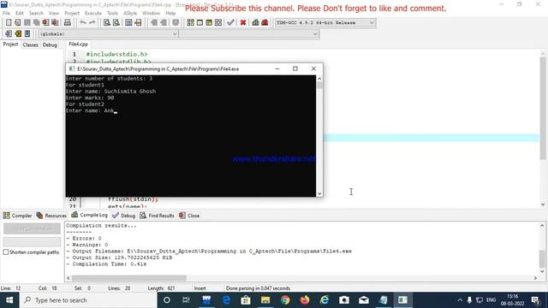This screenshot has height=308, width=548.
Task: Open File Explorer from the taskbar
Action: [x=265, y=300]
